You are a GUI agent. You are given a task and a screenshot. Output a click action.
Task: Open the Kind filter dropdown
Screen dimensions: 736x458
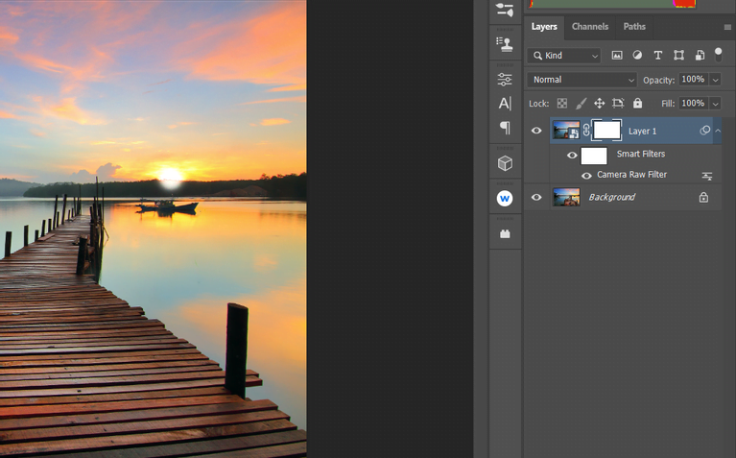tap(563, 56)
